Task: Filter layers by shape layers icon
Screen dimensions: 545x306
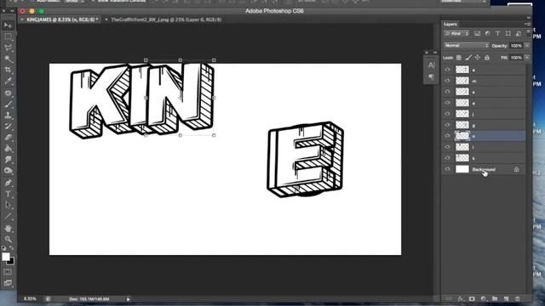Action: click(x=508, y=34)
